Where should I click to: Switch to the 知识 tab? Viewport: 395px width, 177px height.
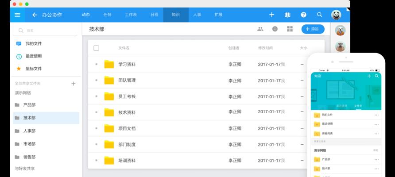click(x=176, y=15)
